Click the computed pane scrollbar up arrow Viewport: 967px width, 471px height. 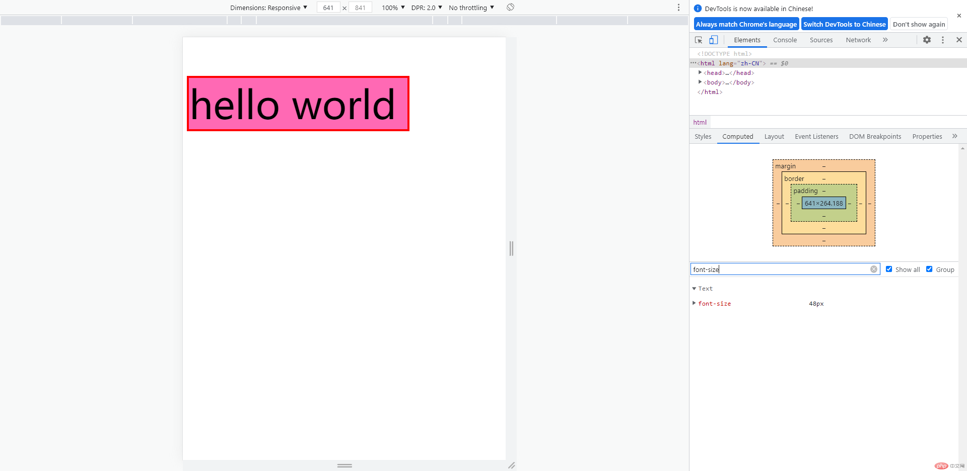[962, 148]
